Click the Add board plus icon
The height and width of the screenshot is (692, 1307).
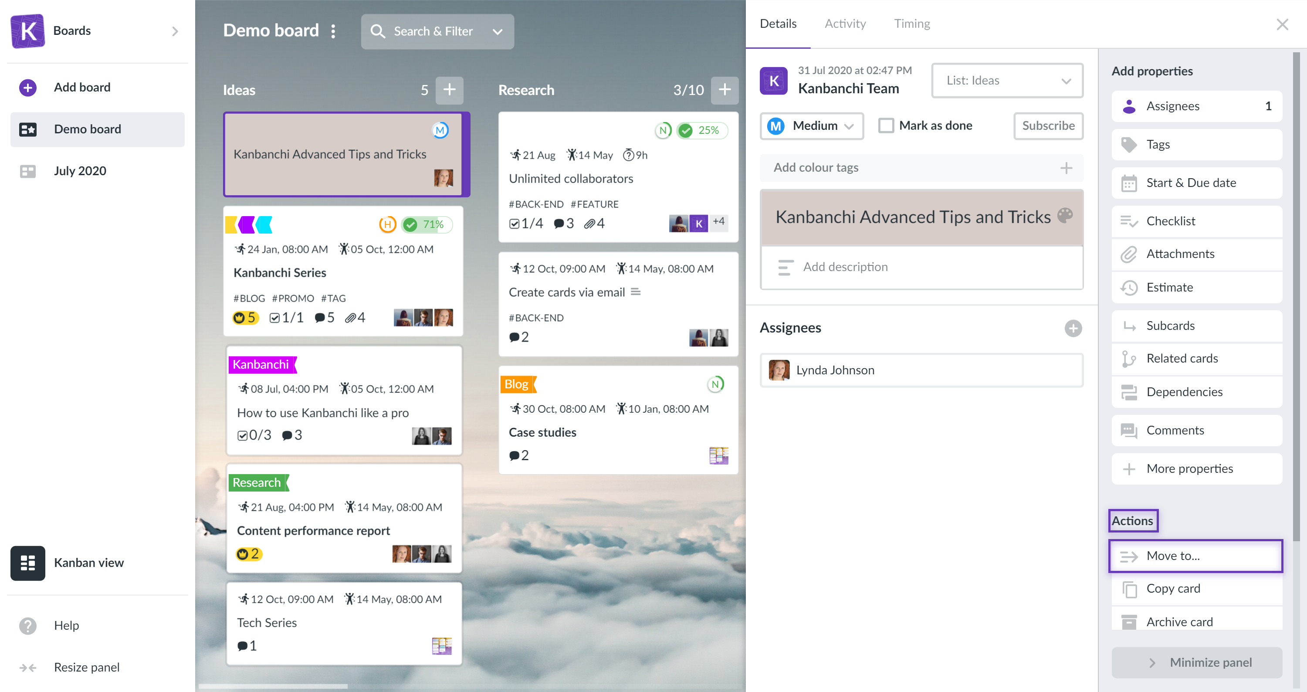click(28, 87)
